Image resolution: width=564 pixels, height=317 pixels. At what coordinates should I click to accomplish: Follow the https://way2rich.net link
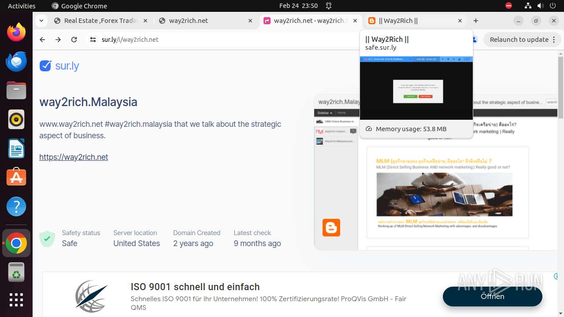74,157
